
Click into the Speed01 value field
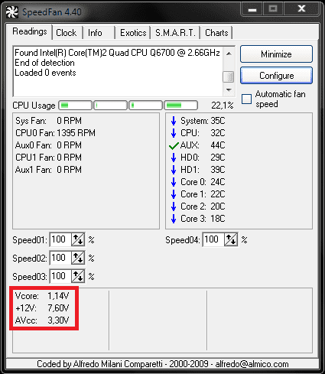coord(60,239)
